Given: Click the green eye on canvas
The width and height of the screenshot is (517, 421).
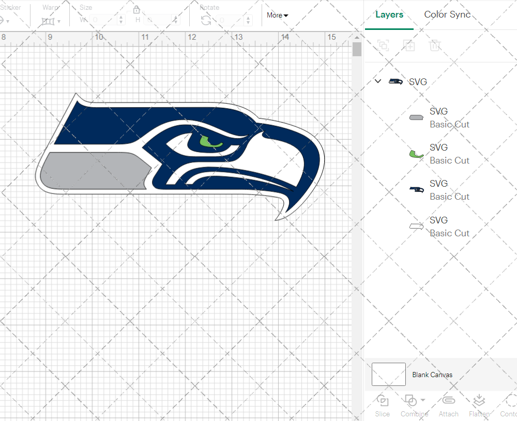Looking at the screenshot, I should pyautogui.click(x=210, y=141).
